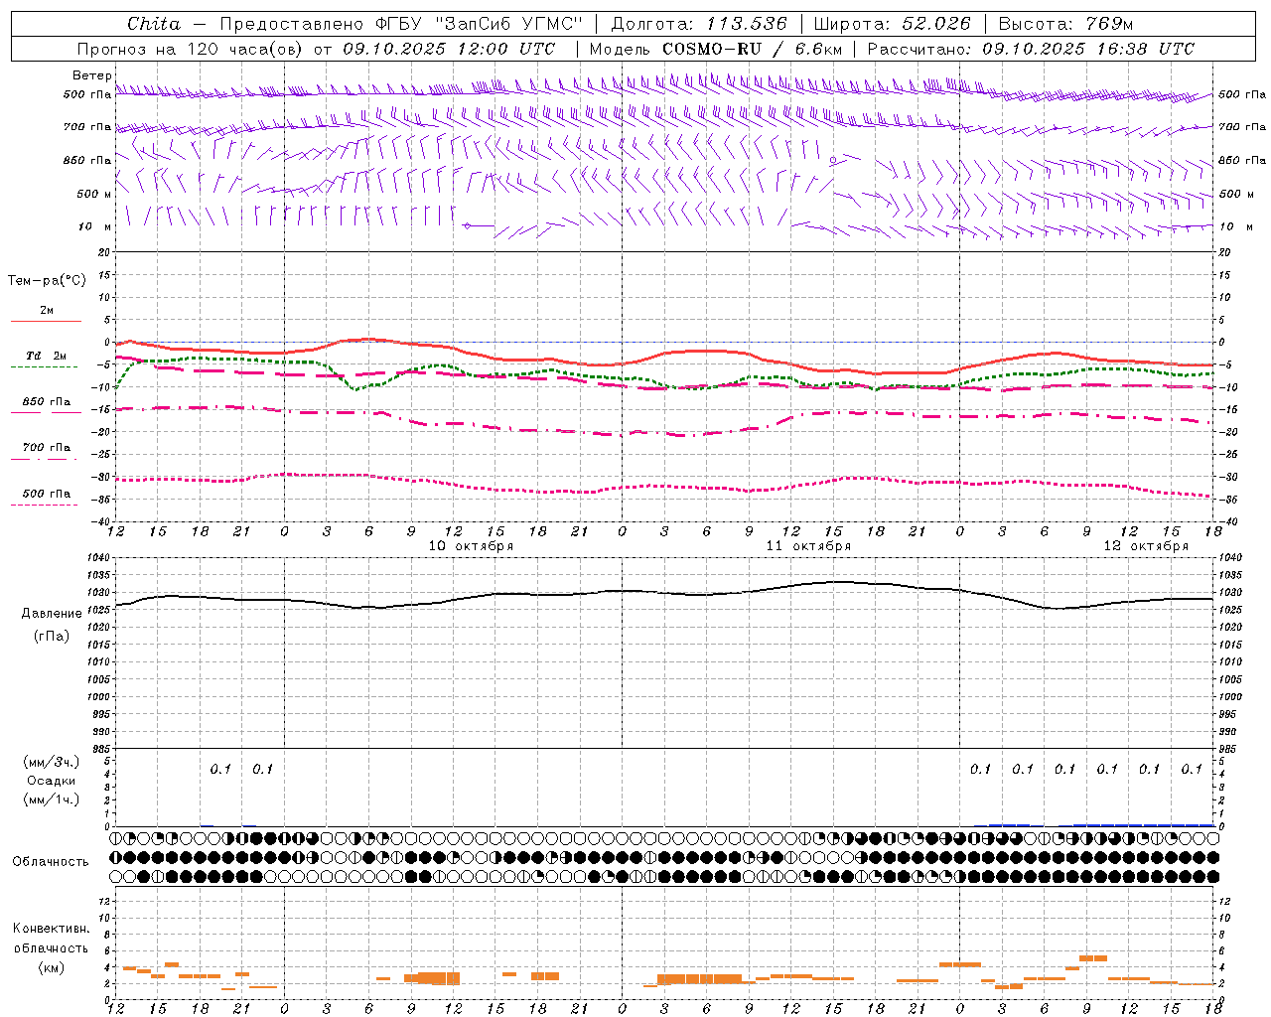Click the station name Chita in the header
This screenshot has height=1017, width=1271.
click(x=154, y=24)
